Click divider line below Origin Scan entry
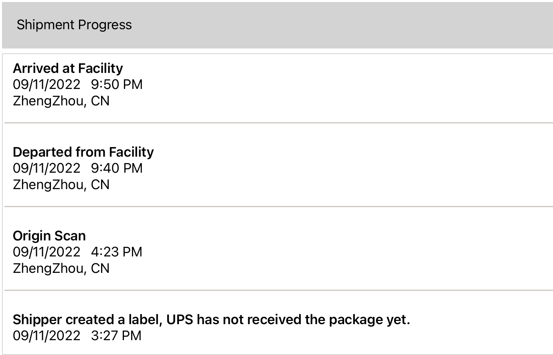This screenshot has height=355, width=553. 278,290
